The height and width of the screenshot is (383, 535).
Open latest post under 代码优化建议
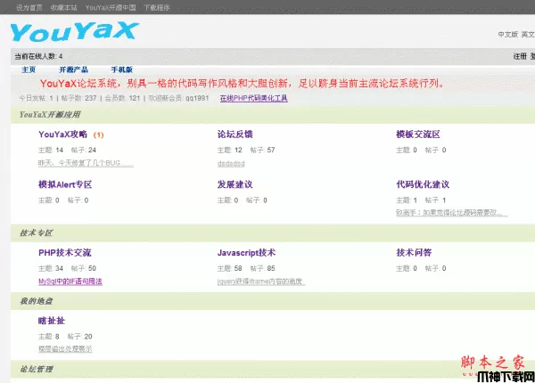click(452, 213)
